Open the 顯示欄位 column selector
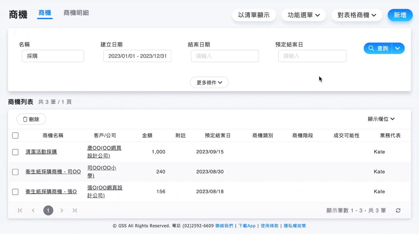419x234 pixels. [381, 119]
